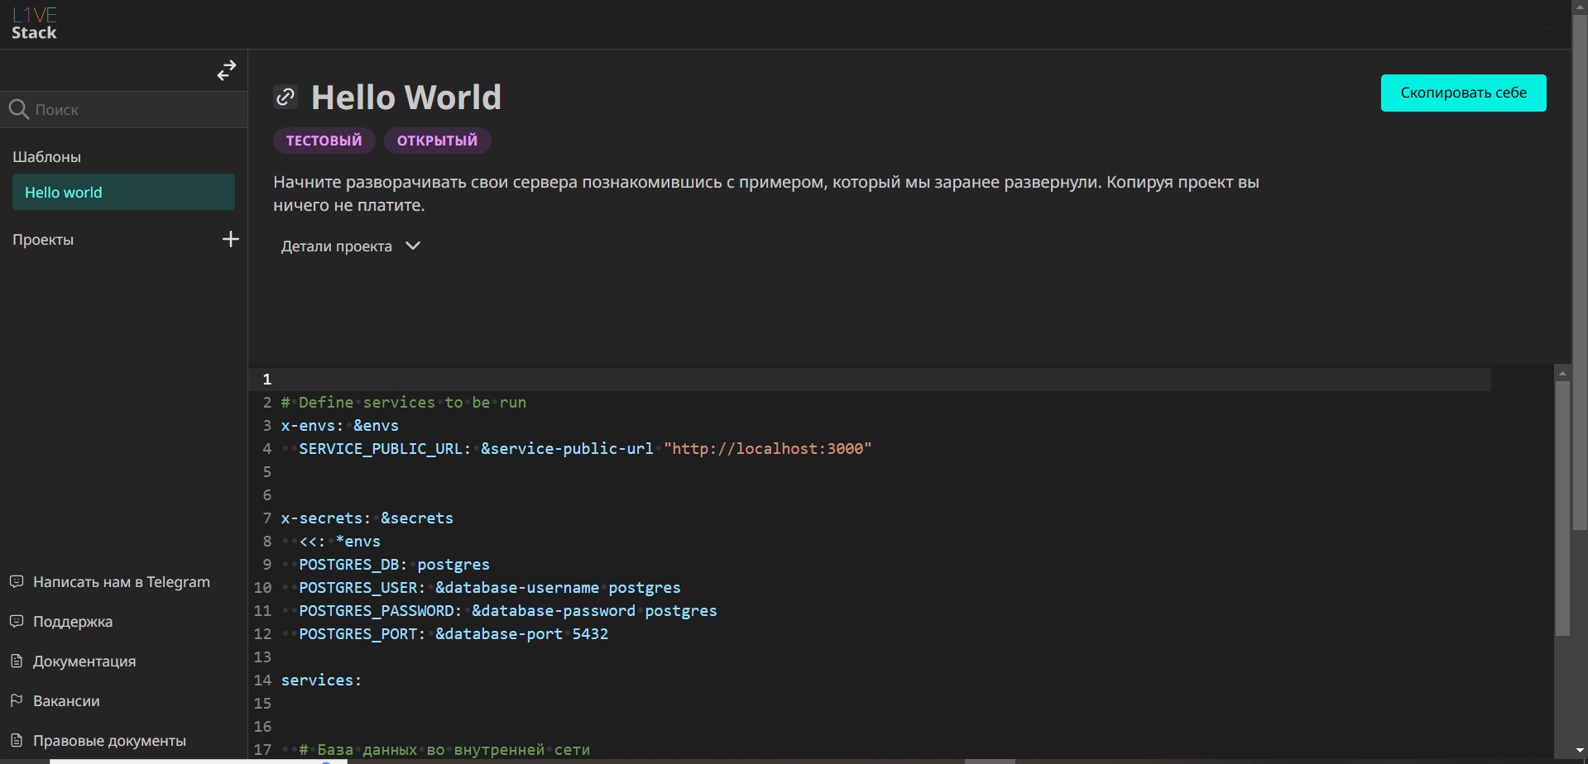The width and height of the screenshot is (1588, 764).
Task: Click the Вакансии flag icon
Action: pos(16,701)
